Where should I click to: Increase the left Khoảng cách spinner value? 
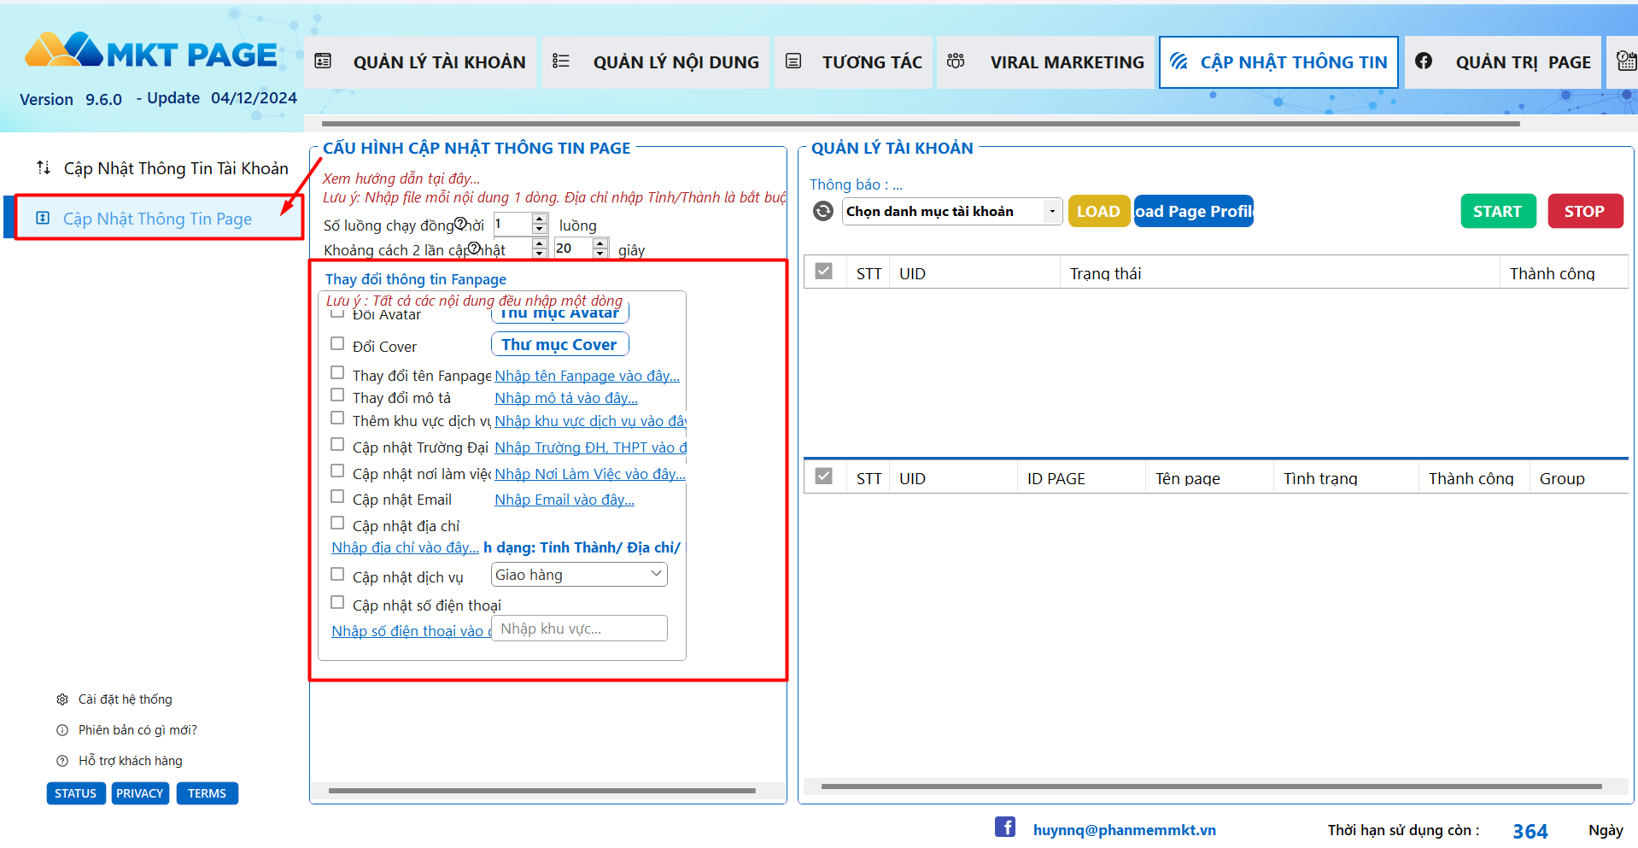click(x=539, y=243)
